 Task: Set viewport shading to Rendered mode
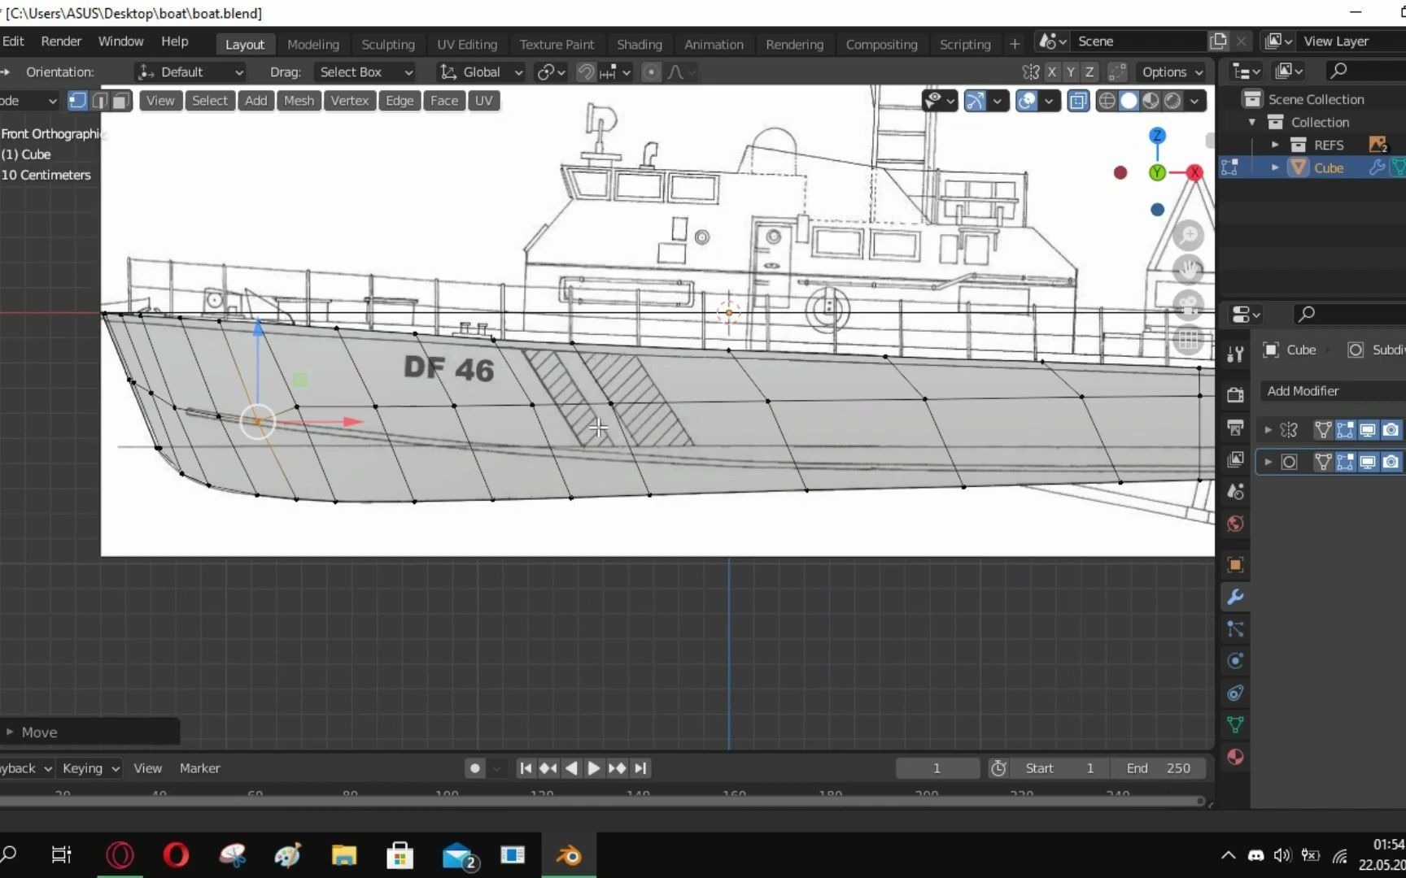[1172, 100]
